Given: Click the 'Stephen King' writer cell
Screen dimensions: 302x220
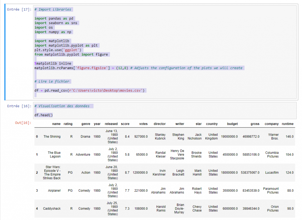Looking at the screenshot, I should click(178, 137).
